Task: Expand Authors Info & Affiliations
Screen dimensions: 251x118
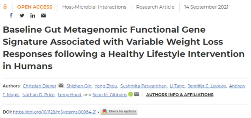Action: pos(180,95)
